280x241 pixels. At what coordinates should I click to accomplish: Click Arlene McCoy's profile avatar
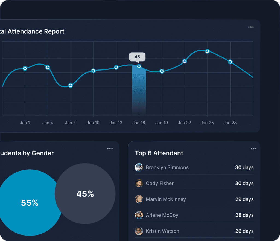(x=139, y=215)
